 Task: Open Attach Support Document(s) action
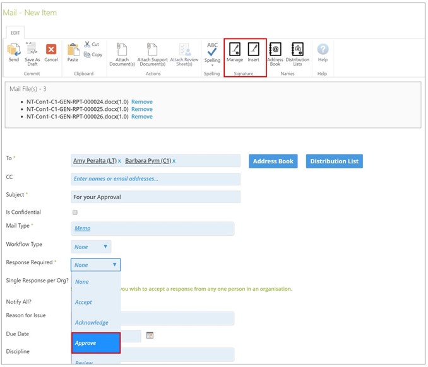pos(152,54)
